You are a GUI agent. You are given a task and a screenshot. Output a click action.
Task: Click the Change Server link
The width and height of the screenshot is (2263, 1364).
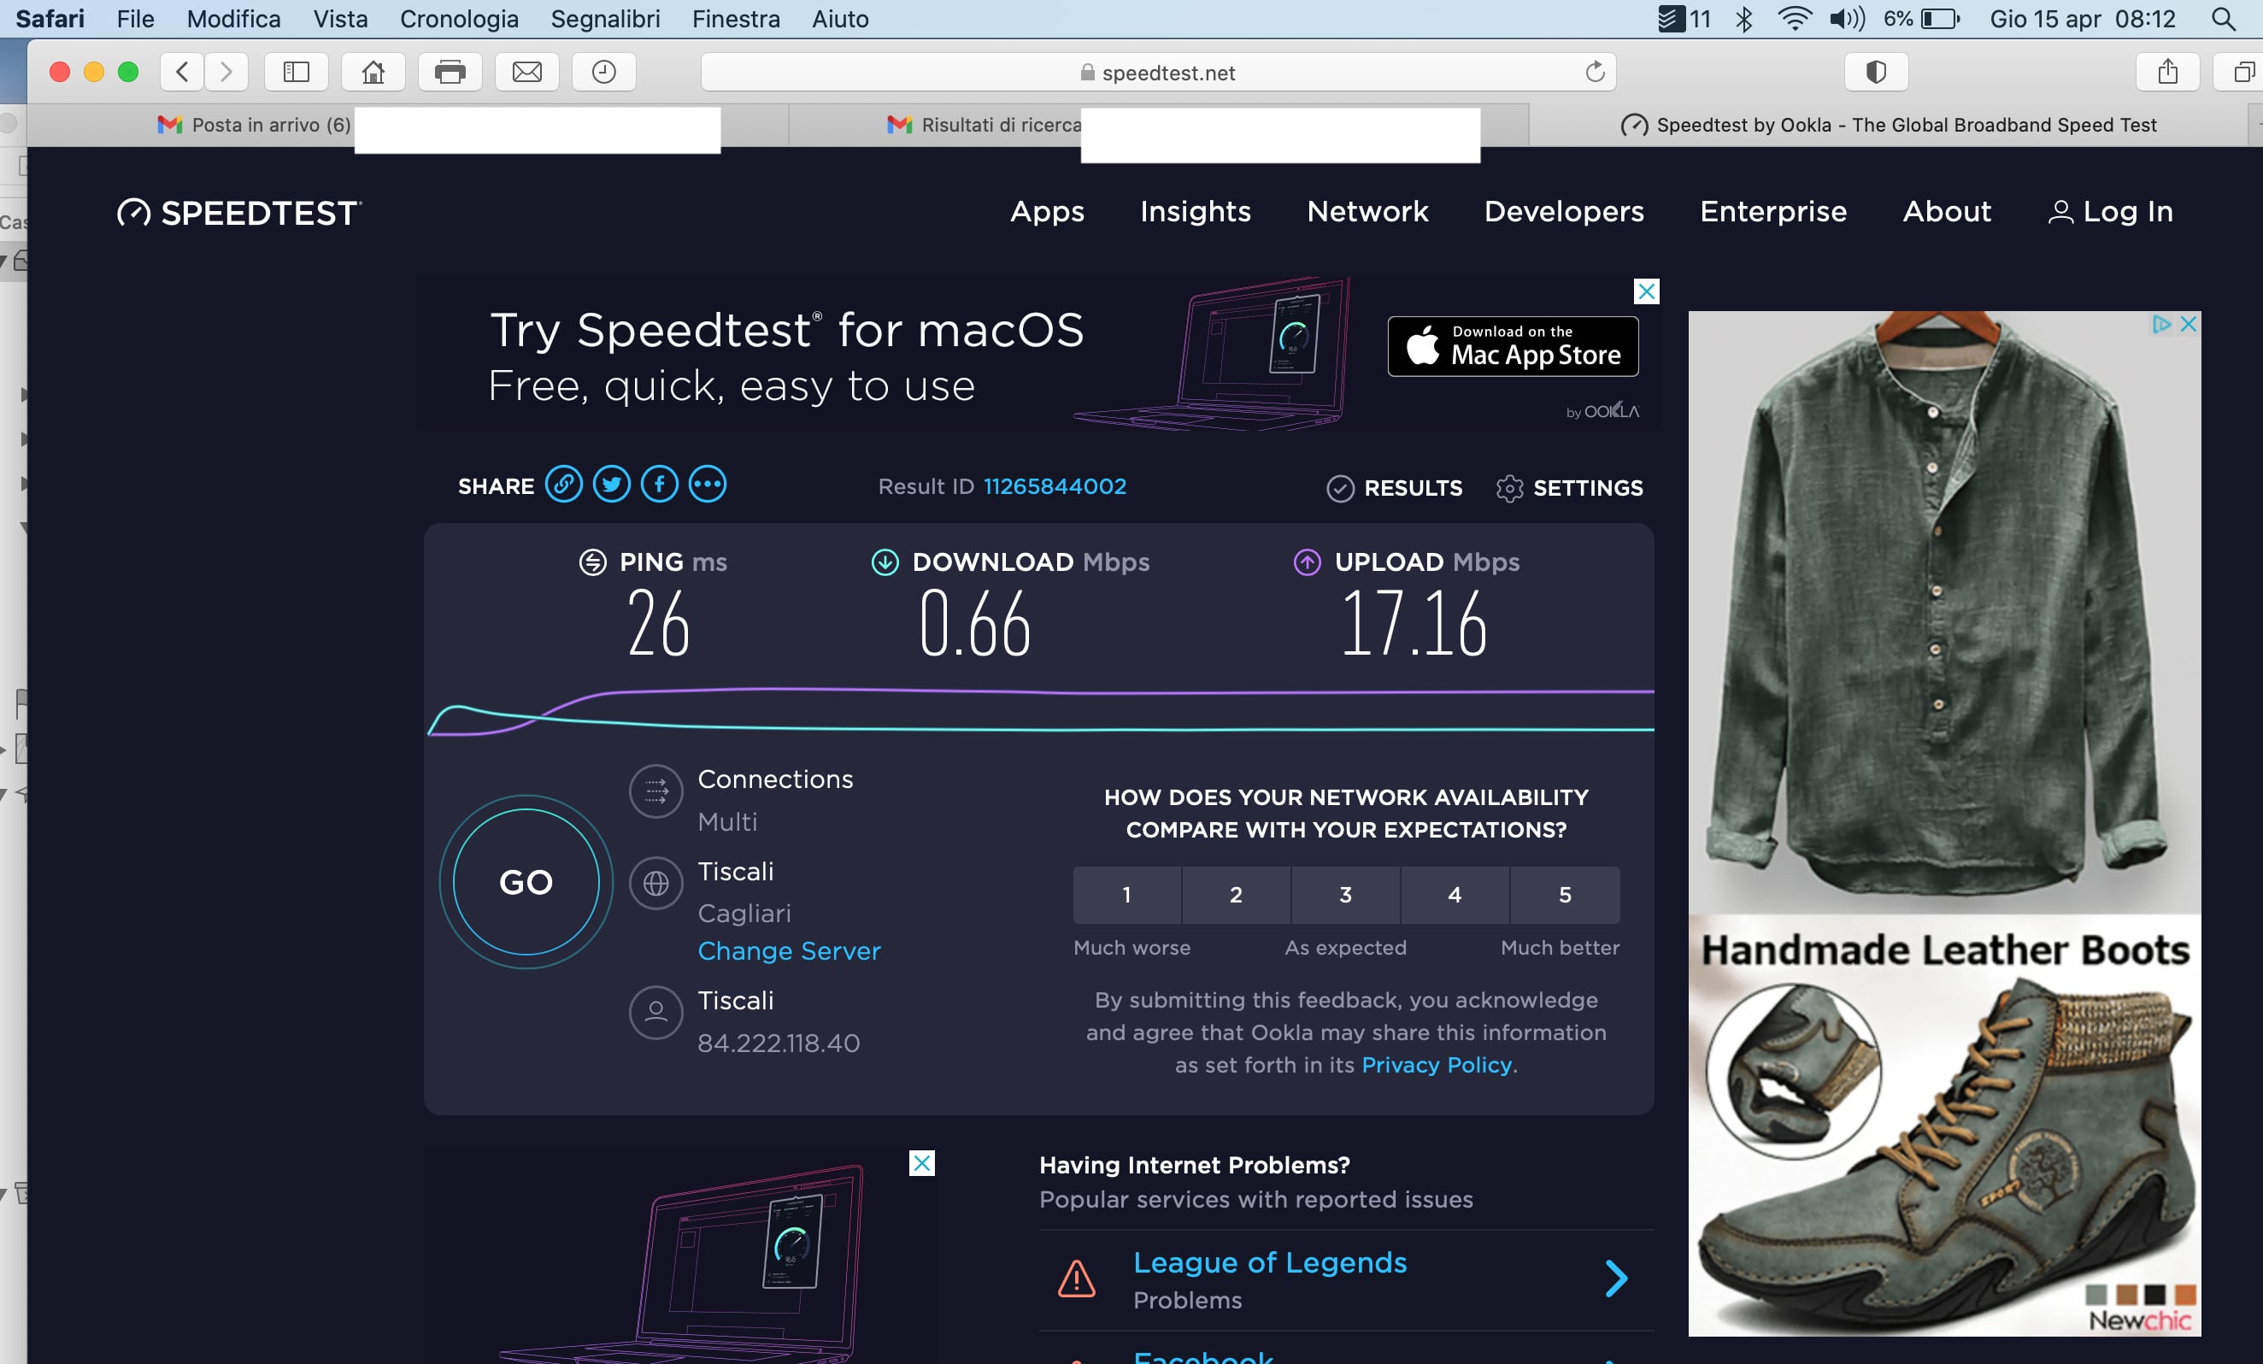point(789,950)
